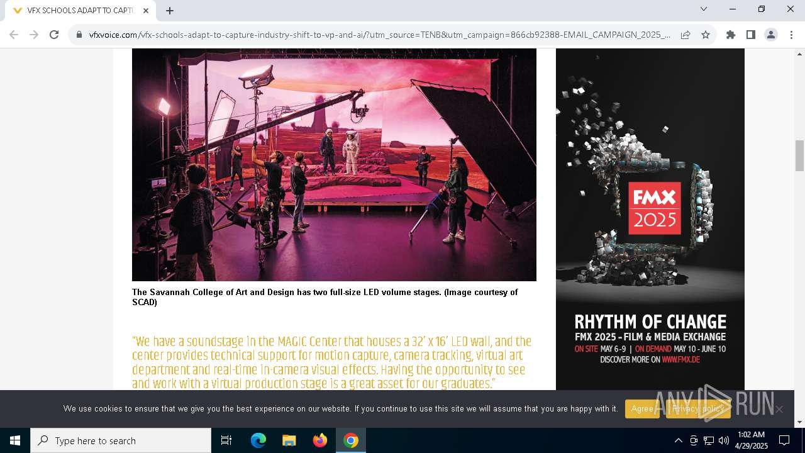
Task: Reload the current page
Action: tap(54, 35)
